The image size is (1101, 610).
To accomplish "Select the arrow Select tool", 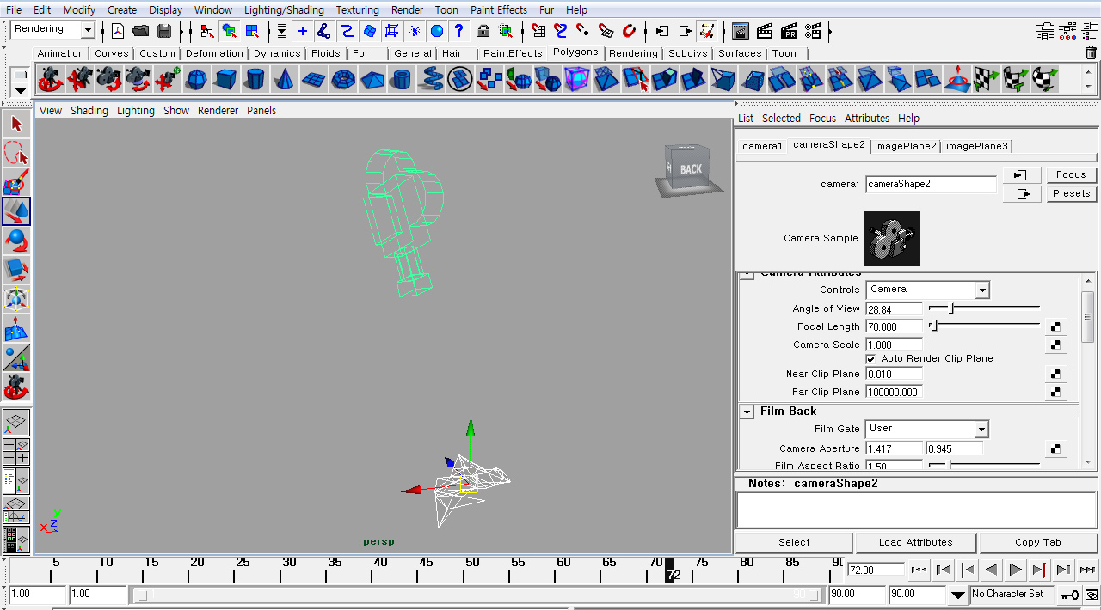I will click(x=15, y=123).
